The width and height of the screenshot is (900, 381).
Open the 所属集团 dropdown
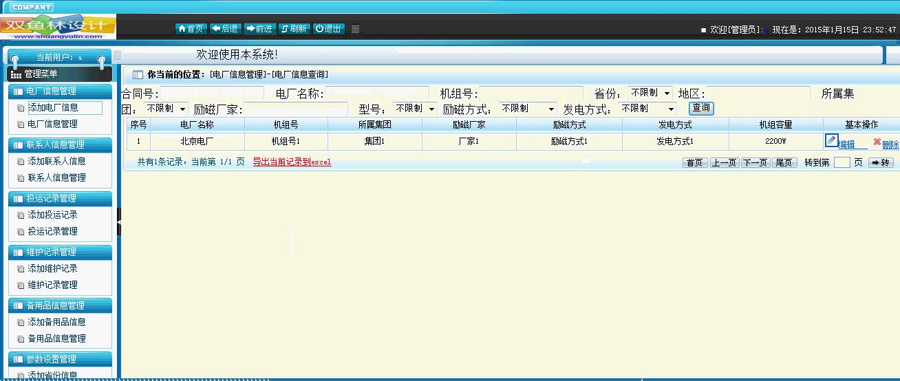(x=165, y=109)
